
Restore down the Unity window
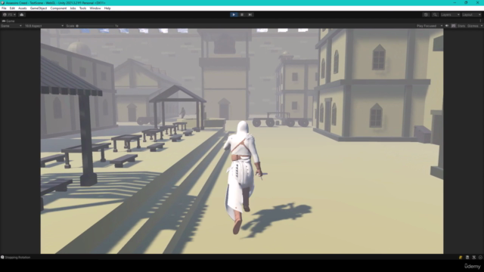[x=466, y=2]
